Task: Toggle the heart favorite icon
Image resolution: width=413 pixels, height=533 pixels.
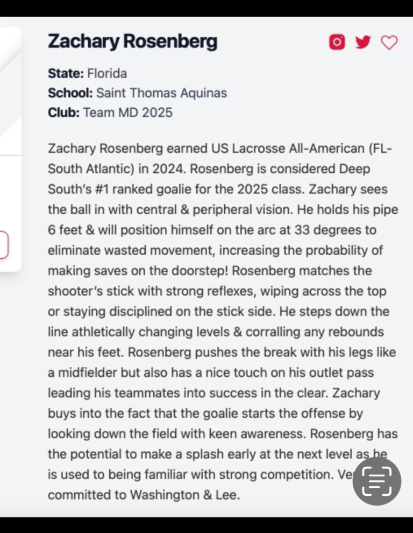Action: 389,43
